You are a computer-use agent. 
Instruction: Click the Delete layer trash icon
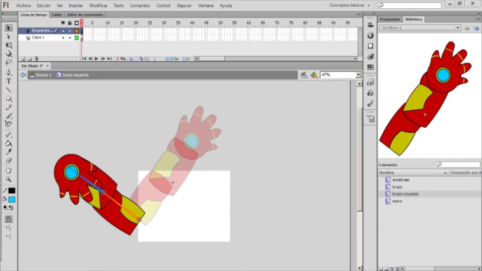tap(36, 59)
